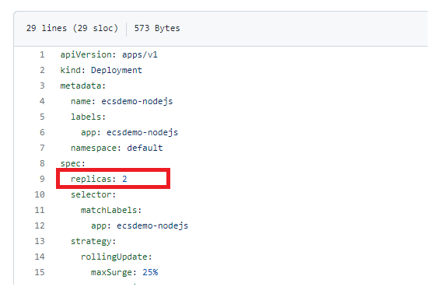Click line number 8 in gutter
The width and height of the screenshot is (444, 290).
point(42,163)
